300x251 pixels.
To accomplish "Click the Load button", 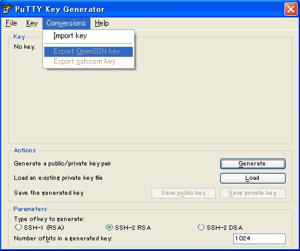I will [x=253, y=178].
